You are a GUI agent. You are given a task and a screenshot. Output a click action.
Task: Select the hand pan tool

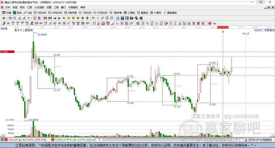[x=93, y=18]
